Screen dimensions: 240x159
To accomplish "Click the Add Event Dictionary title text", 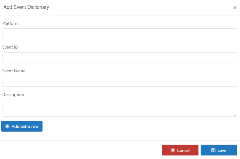I will 26,7.
